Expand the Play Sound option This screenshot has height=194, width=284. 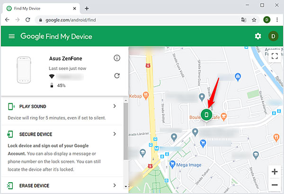point(115,106)
